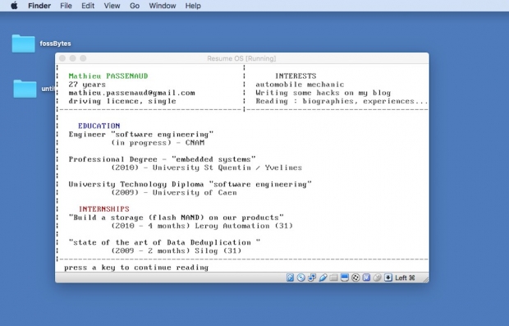Close the Resume OS window
The width and height of the screenshot is (509, 326).
click(x=62, y=58)
